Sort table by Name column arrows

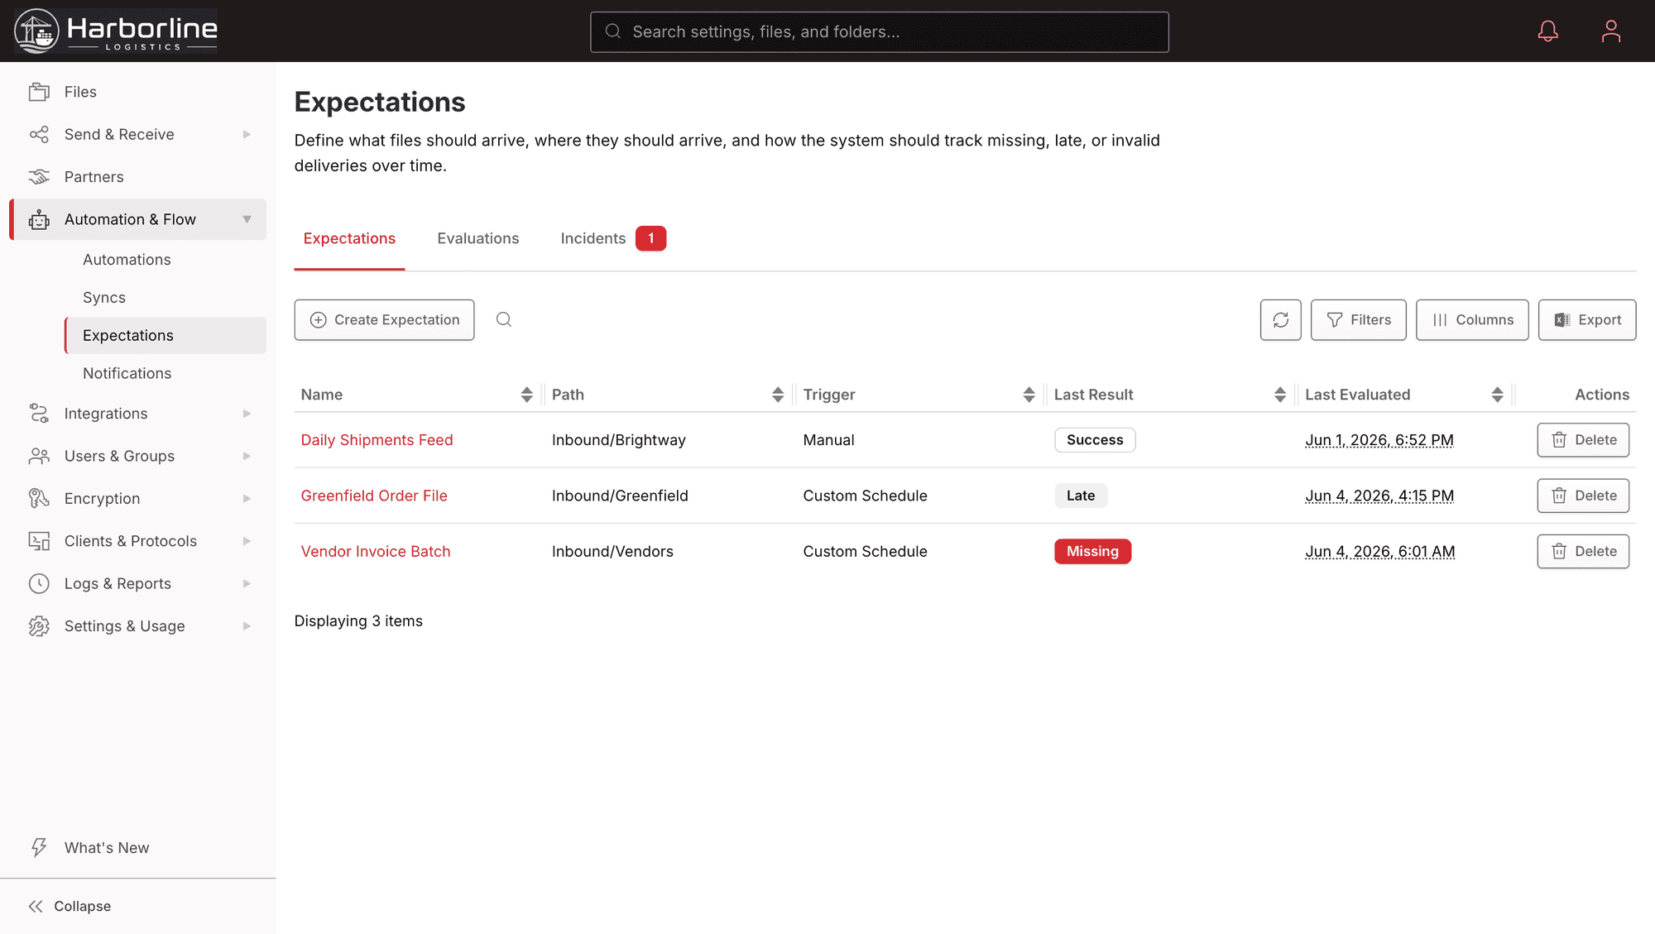tap(526, 395)
